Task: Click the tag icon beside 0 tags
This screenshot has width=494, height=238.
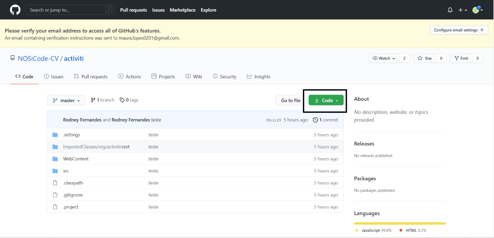Action: pos(122,100)
